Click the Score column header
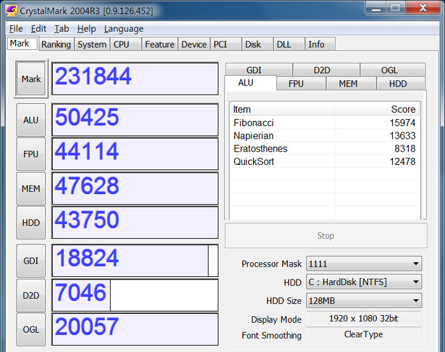The height and width of the screenshot is (352, 445). 377,109
